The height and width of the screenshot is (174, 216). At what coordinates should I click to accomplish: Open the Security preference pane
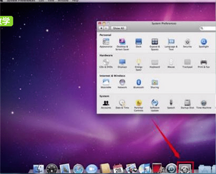click(187, 43)
